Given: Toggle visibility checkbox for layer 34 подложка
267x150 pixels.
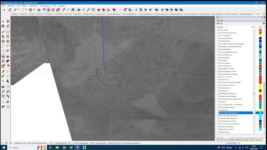Looking at the screenshot, I should pos(254,91).
